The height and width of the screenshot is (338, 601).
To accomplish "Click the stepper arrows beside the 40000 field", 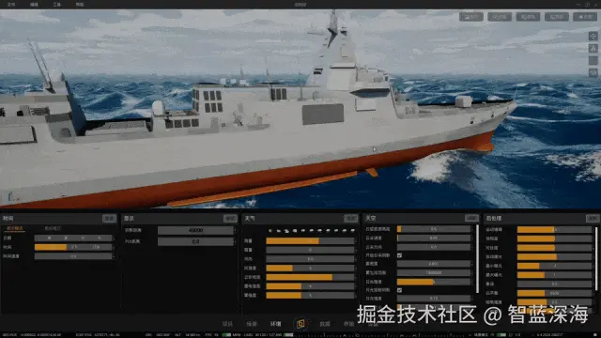I will click(x=235, y=230).
